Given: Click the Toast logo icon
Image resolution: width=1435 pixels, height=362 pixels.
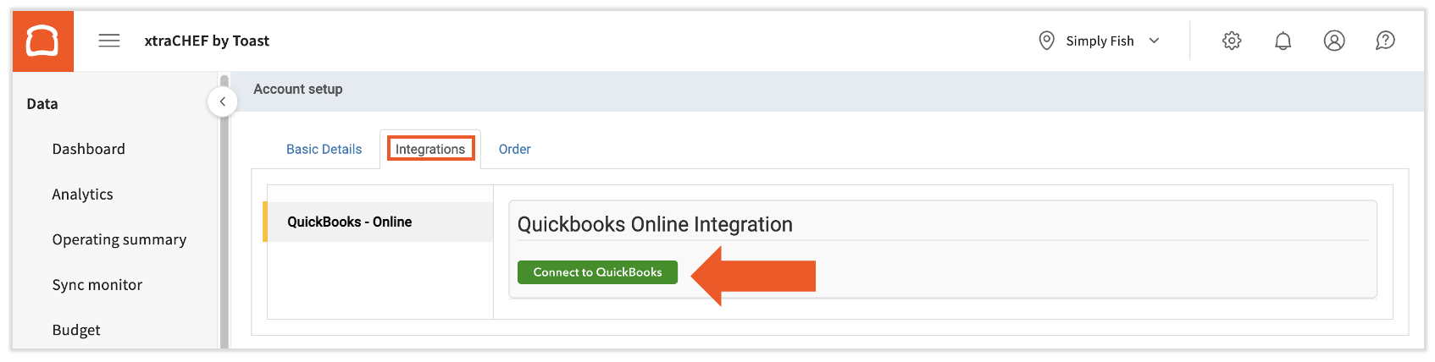Looking at the screenshot, I should point(42,41).
